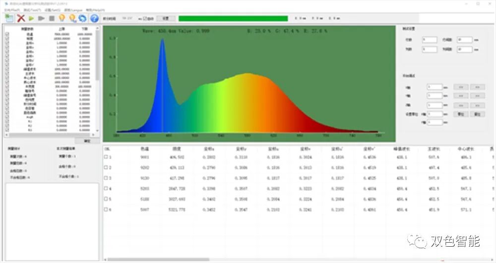Click the 行间距 input field
This screenshot has height=263, width=496.
[x=464, y=40]
